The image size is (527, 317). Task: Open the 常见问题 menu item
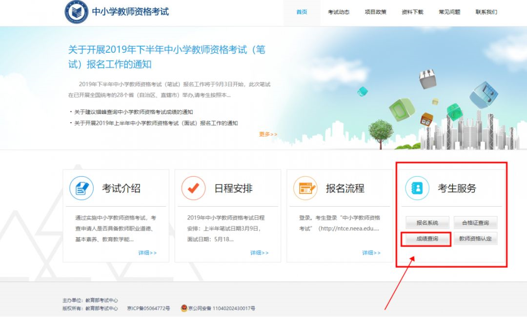click(x=449, y=12)
